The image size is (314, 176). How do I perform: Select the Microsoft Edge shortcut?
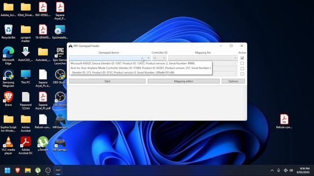point(8,56)
